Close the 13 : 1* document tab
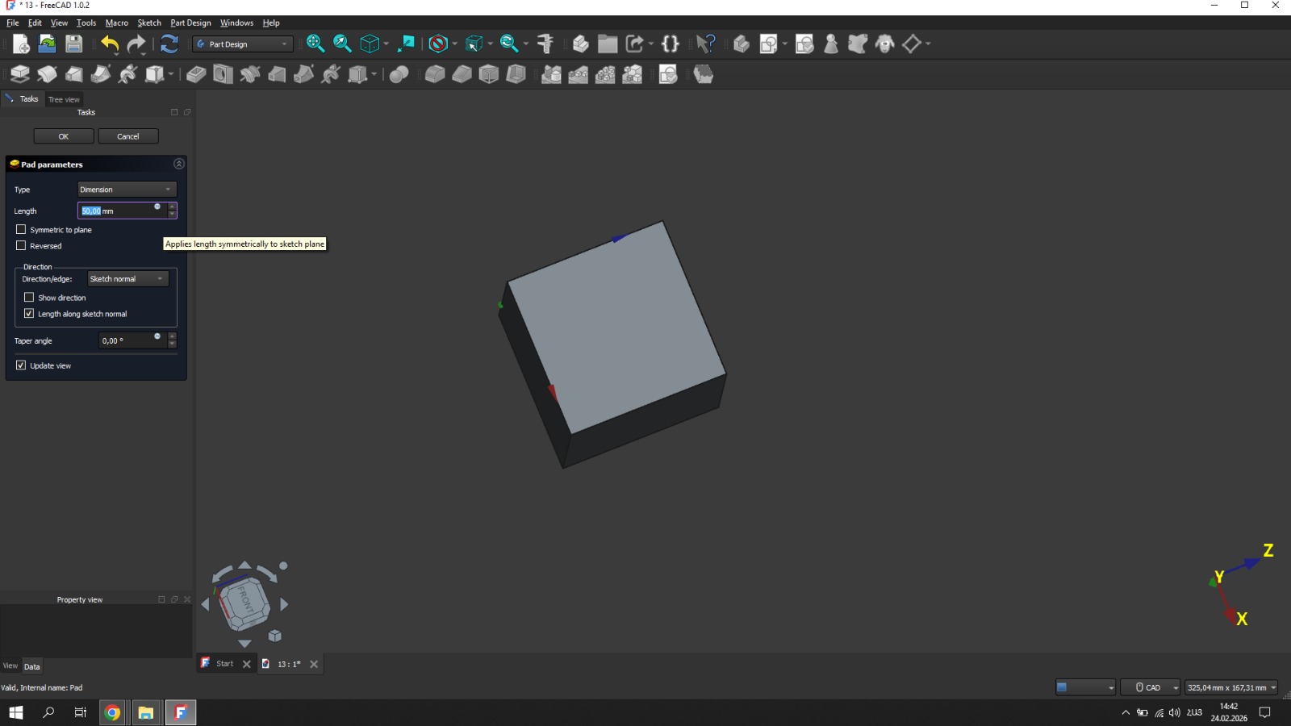 click(x=314, y=664)
